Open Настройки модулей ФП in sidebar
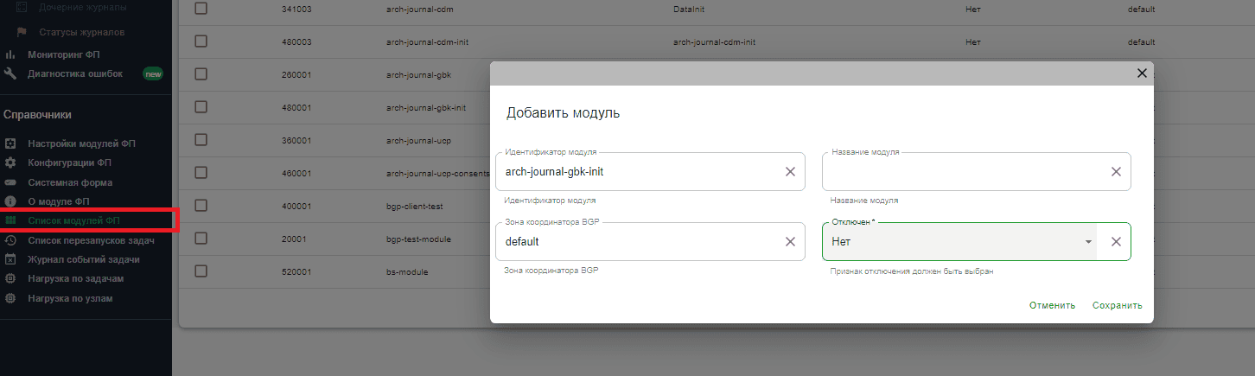The width and height of the screenshot is (1255, 376). 81,143
